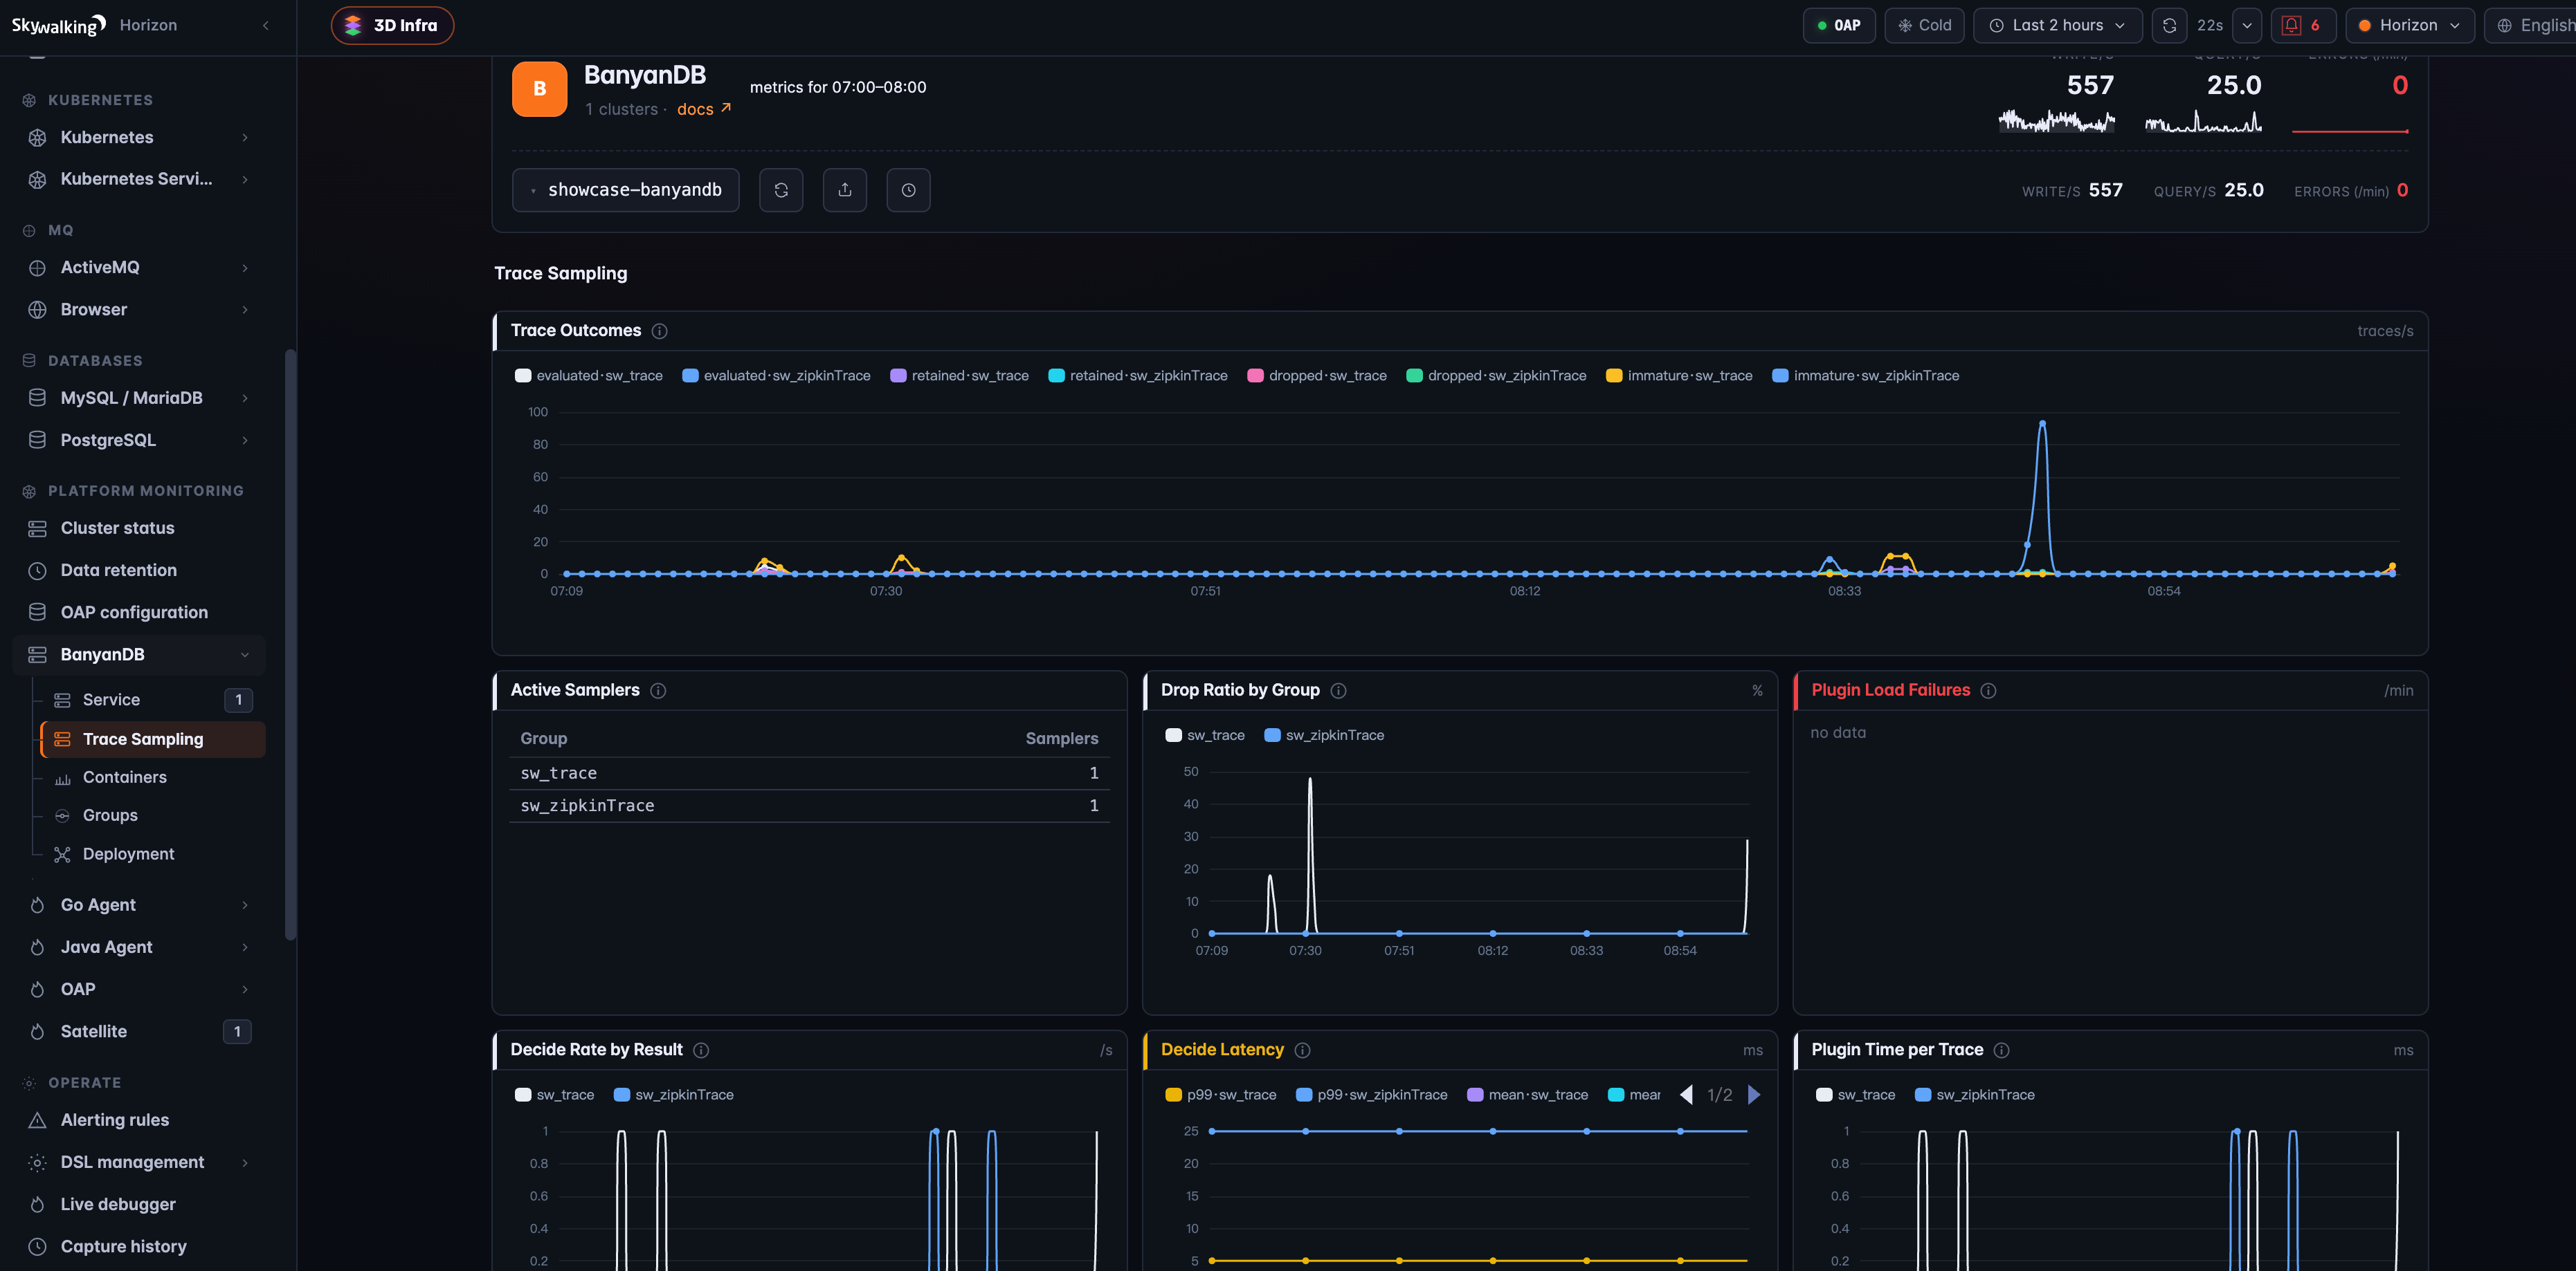Toggle dropped·sw_trace legend series
Viewport: 2576px width, 1271px height.
tap(1317, 375)
